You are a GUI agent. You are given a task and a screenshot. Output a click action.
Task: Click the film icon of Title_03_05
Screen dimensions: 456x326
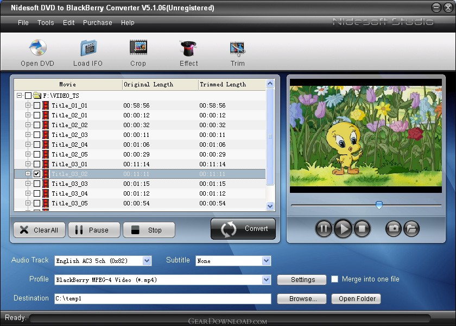(x=46, y=203)
